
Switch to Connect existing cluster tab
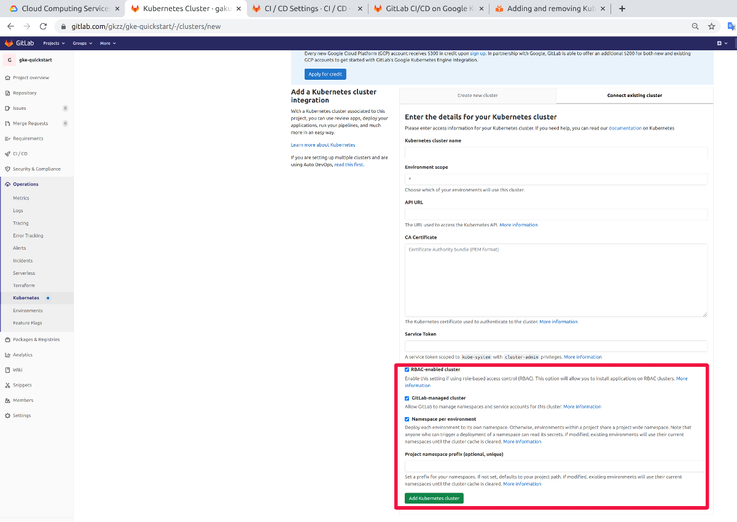pos(634,96)
